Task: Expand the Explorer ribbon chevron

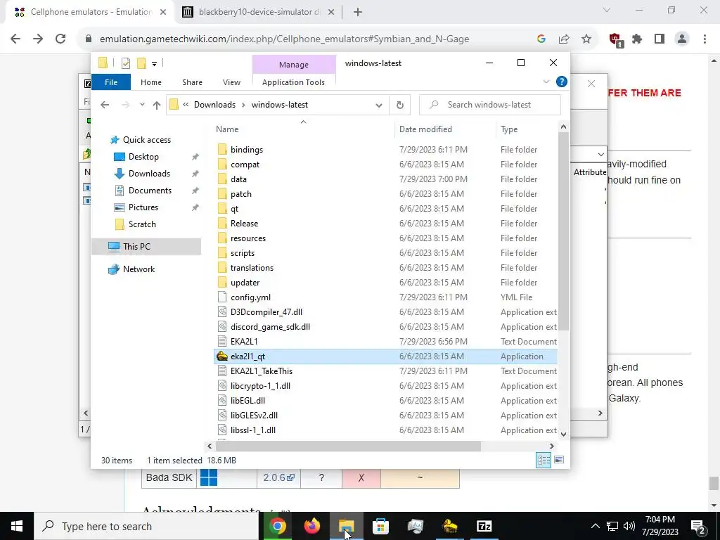Action: pos(546,82)
